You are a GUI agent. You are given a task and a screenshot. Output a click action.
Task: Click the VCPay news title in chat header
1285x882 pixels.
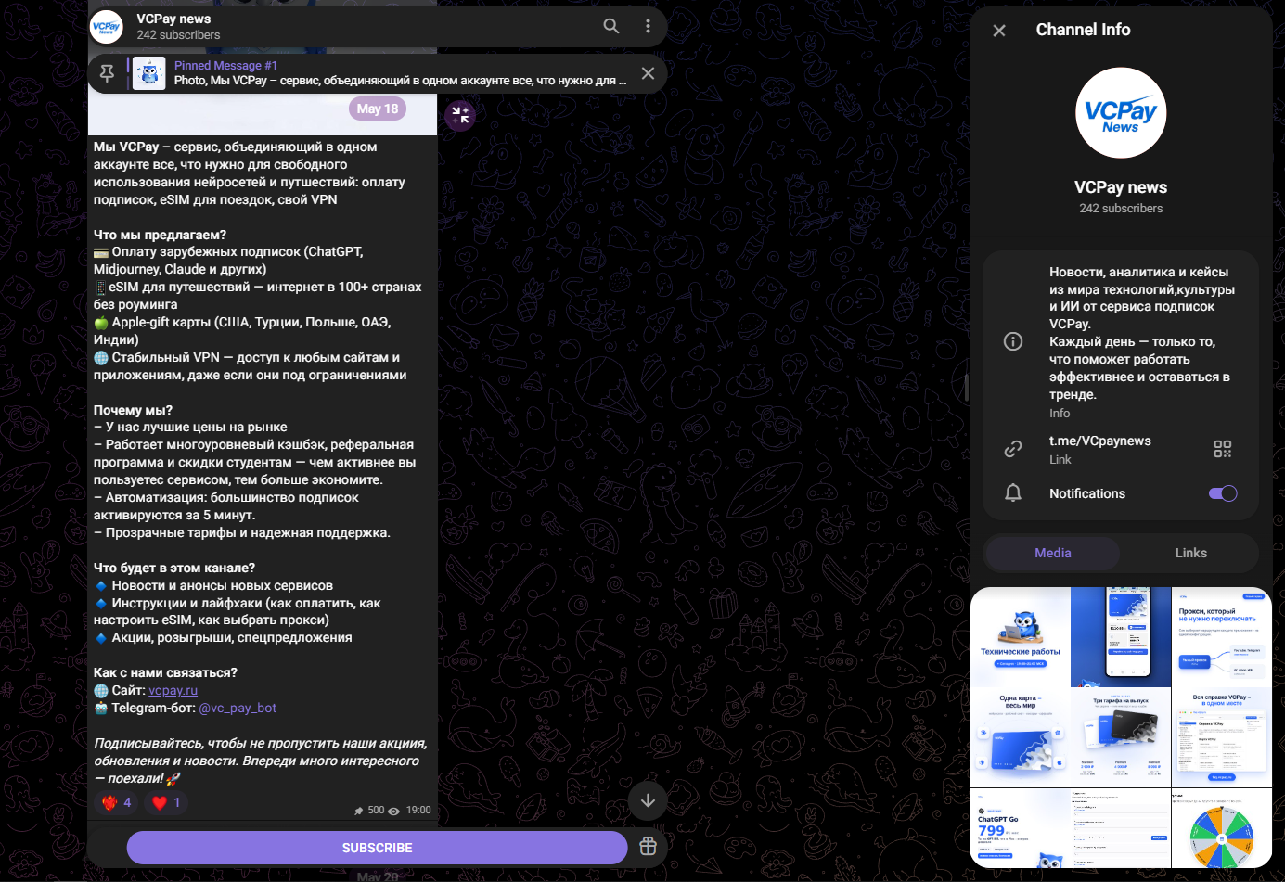173,19
